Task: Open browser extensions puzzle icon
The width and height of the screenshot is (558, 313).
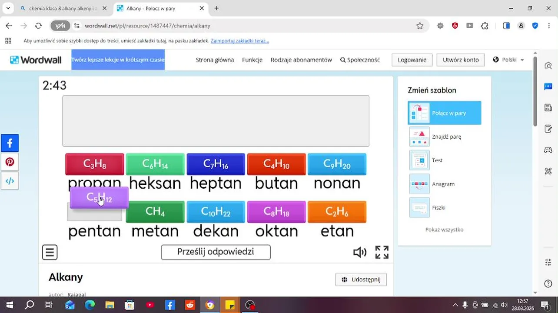Action: pos(485,26)
